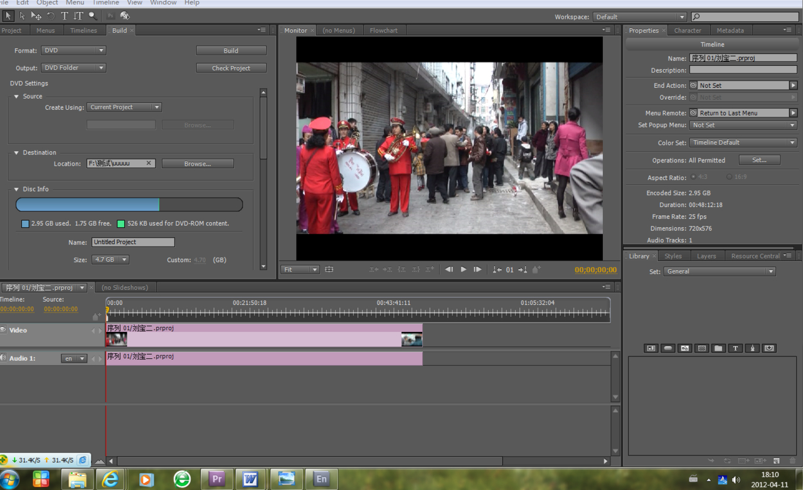
Task: Open the Format dropdown showing DVD
Action: click(73, 50)
